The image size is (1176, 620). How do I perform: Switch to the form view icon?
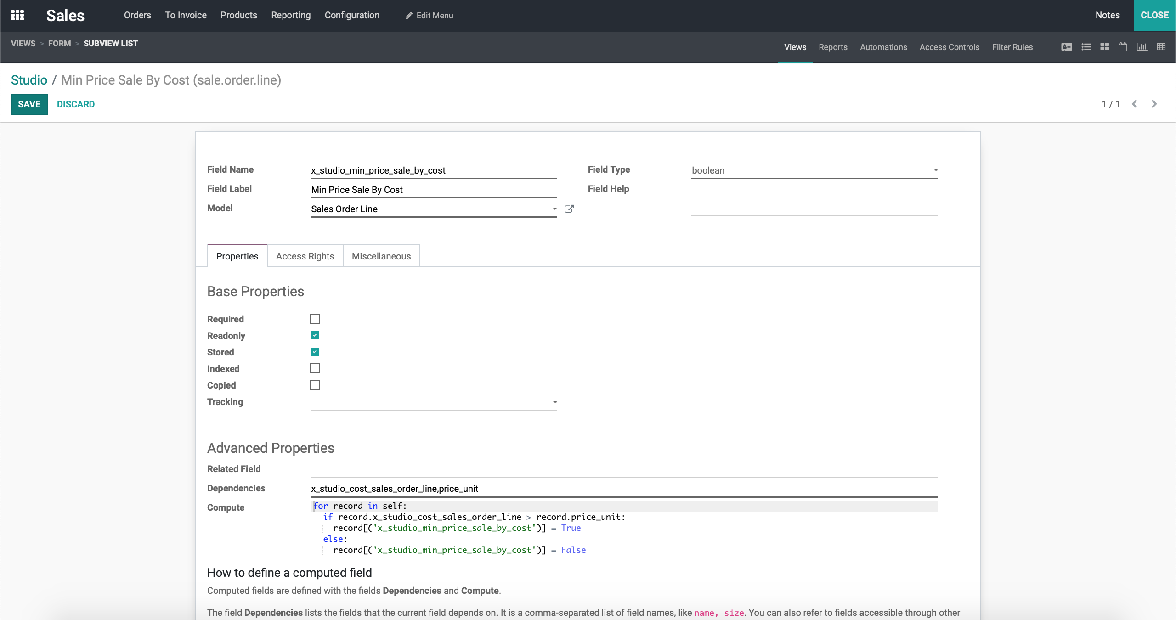pyautogui.click(x=1067, y=47)
